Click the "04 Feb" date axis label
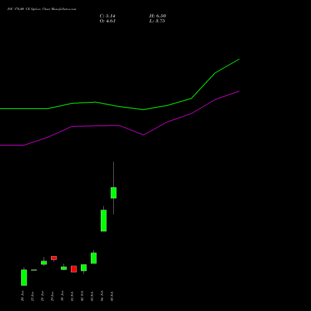 click(102, 296)
